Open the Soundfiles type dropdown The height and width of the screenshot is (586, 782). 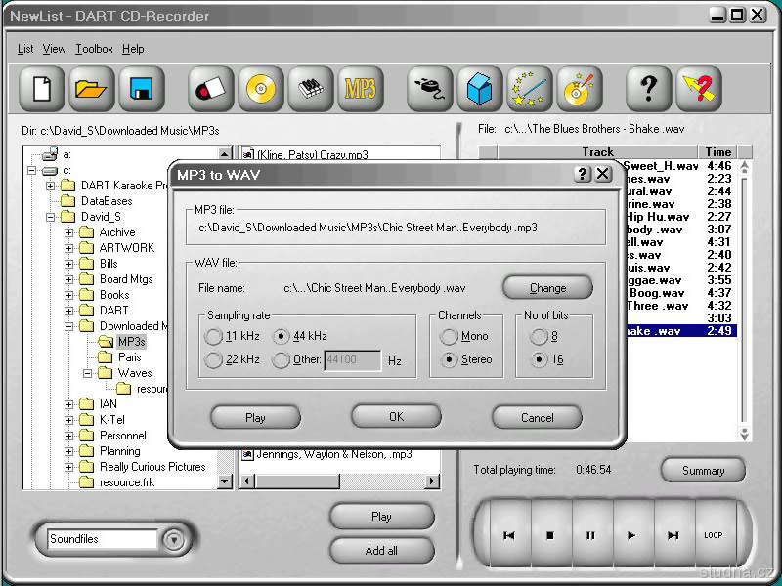pos(174,539)
